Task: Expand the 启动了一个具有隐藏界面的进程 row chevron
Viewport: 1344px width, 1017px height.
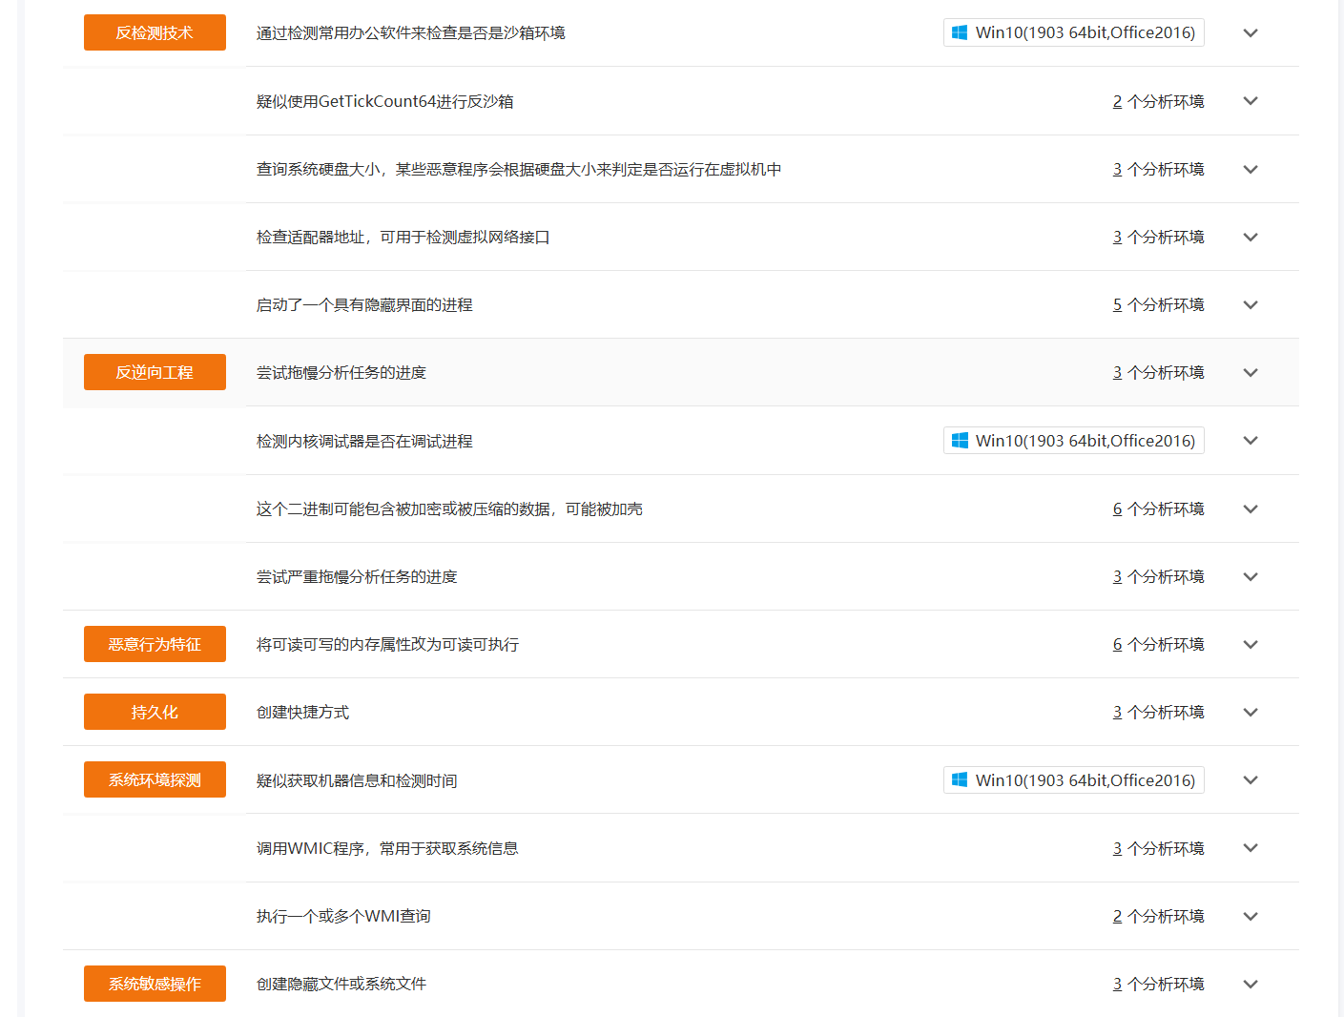Action: click(x=1251, y=304)
